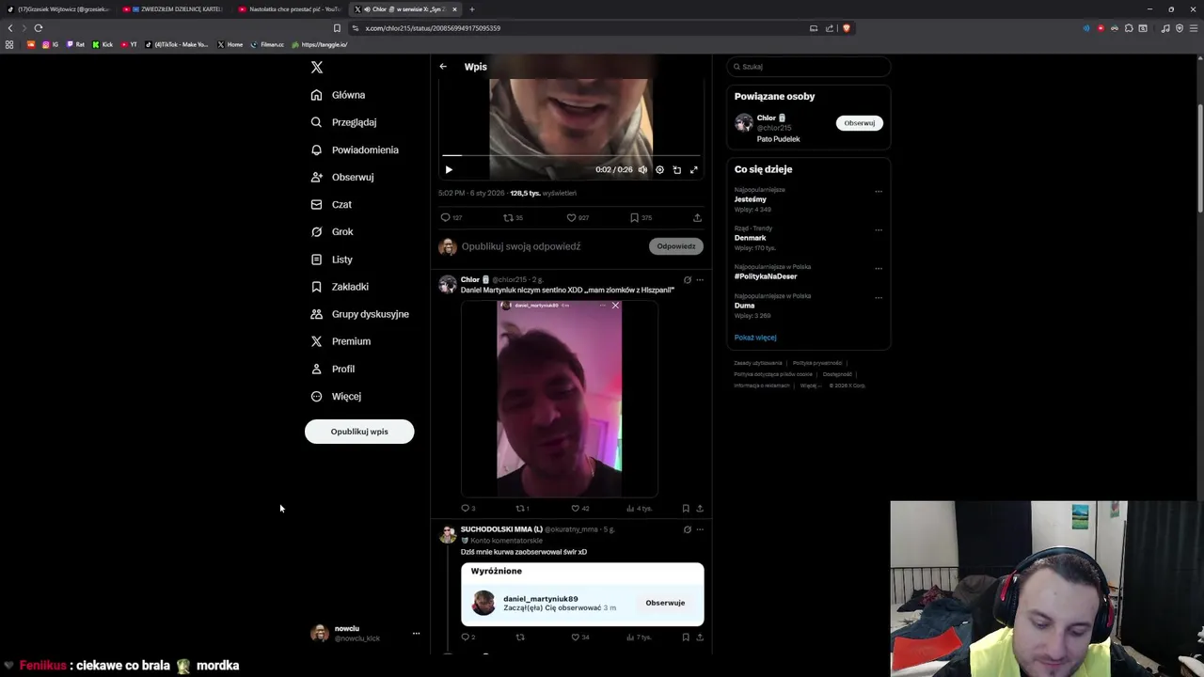The image size is (1204, 677).
Task: Expand the Więcej menu in sidebar
Action: (x=336, y=396)
